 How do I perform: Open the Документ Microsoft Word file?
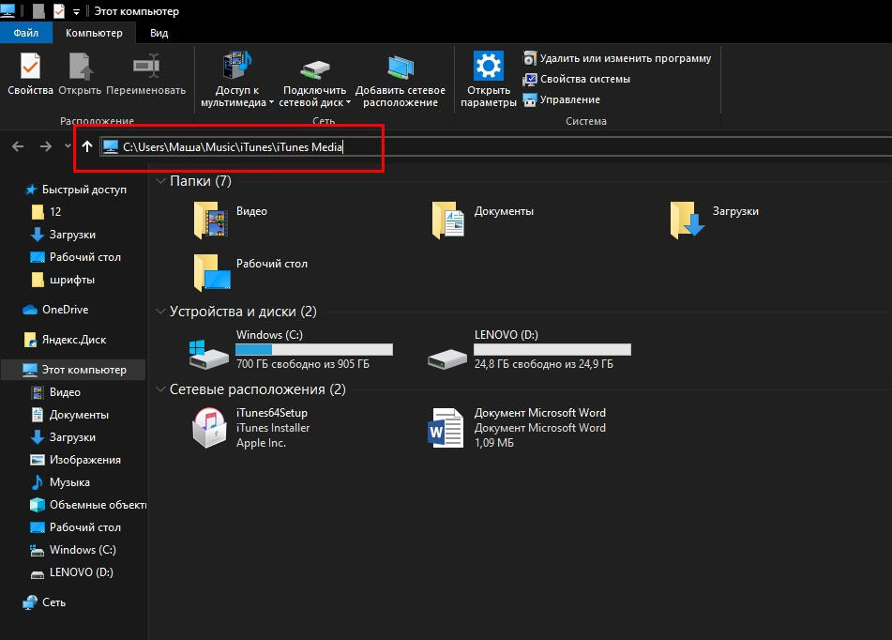[446, 428]
